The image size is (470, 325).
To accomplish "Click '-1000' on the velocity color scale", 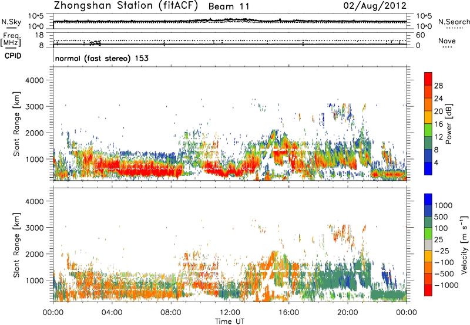I will click(446, 285).
